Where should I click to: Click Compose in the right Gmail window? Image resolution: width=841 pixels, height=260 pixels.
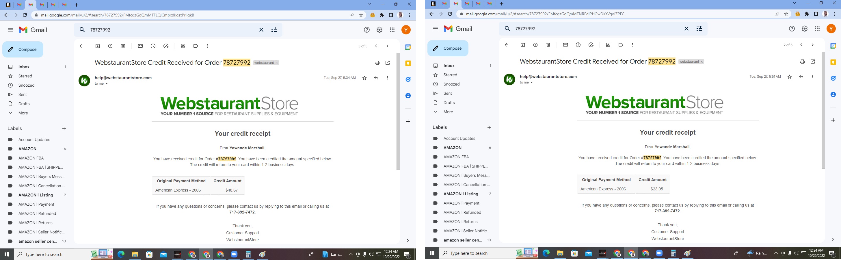point(448,48)
